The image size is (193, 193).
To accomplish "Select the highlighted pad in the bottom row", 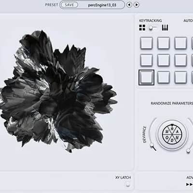I will pyautogui.click(x=146, y=77).
